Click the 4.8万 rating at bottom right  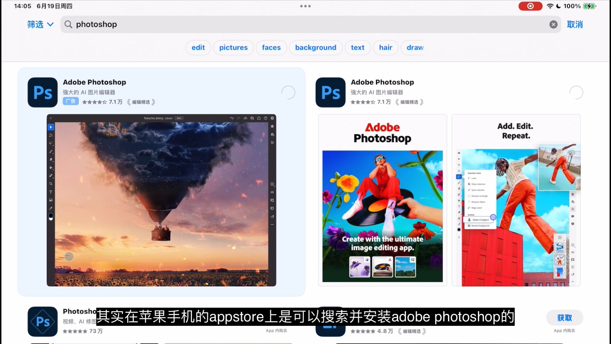[372, 331]
